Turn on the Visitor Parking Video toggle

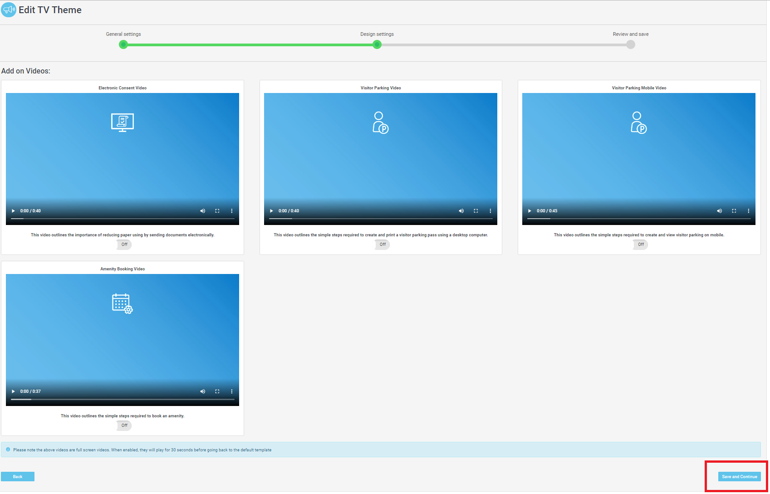(x=382, y=245)
